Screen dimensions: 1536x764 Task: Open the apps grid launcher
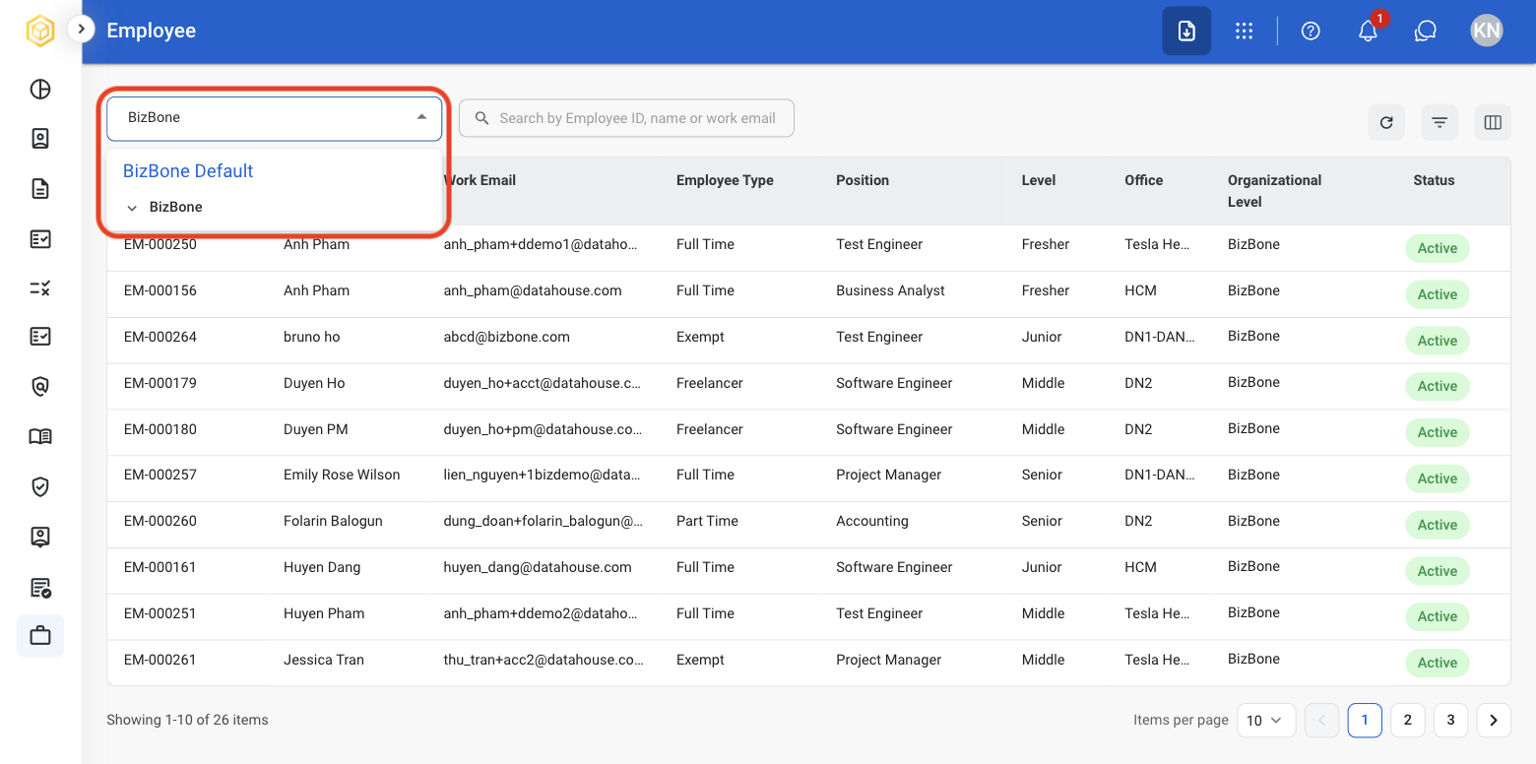pyautogui.click(x=1244, y=32)
